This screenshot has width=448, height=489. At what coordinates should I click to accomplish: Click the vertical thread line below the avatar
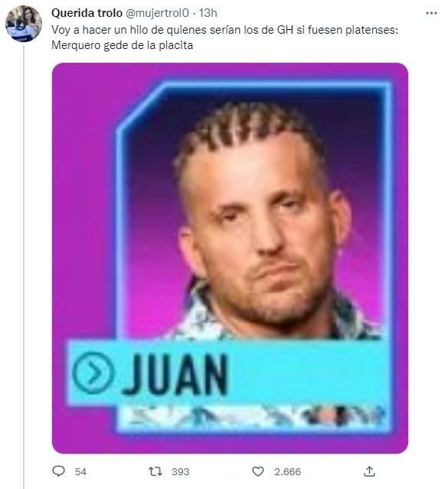[24, 267]
